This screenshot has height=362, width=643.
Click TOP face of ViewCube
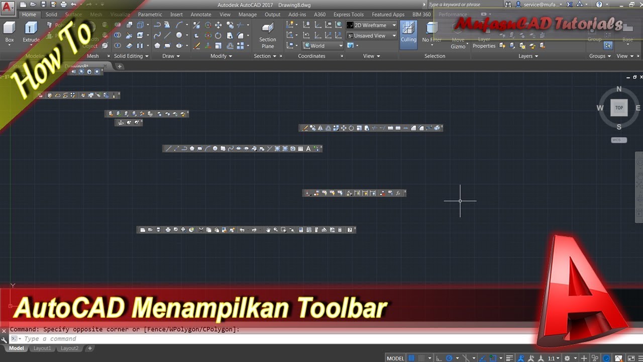619,108
